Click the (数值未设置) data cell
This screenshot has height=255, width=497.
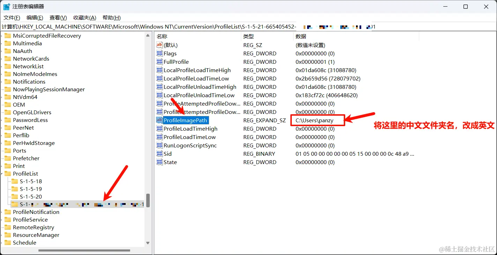click(310, 45)
